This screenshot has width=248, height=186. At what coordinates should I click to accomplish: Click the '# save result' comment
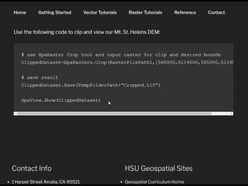(x=40, y=78)
